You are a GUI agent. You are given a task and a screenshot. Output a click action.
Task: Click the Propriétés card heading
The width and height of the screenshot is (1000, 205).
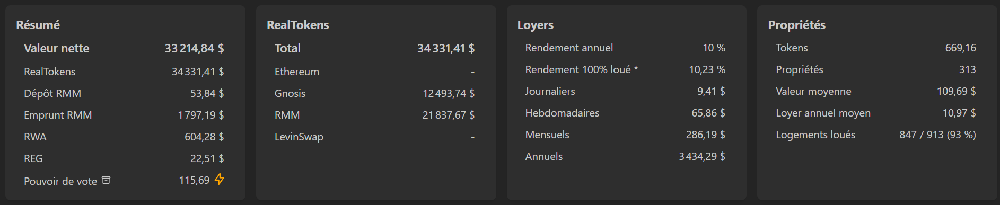pyautogui.click(x=796, y=25)
